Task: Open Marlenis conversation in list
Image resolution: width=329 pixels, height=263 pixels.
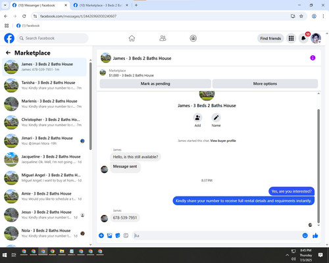Action: tap(44, 104)
